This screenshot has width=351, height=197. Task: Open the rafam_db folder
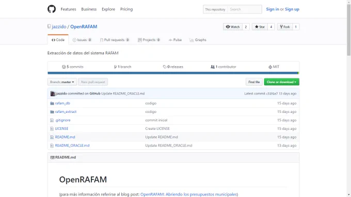point(62,103)
